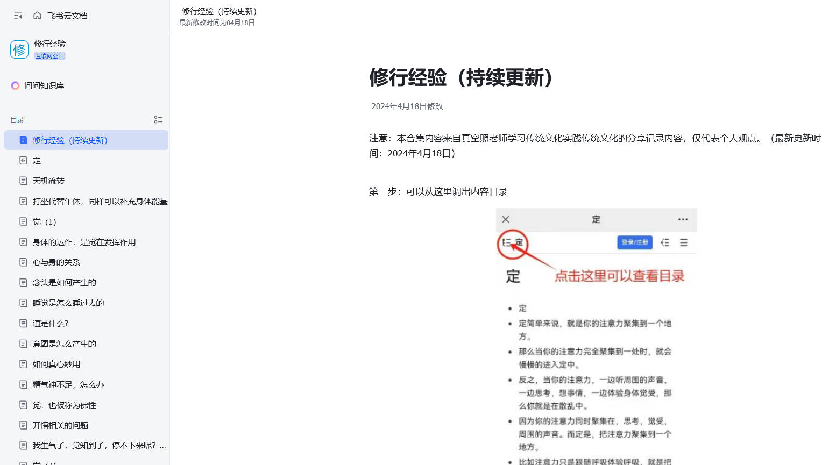Open 打坐代替午休 page in directory
836x465 pixels.
(86, 201)
